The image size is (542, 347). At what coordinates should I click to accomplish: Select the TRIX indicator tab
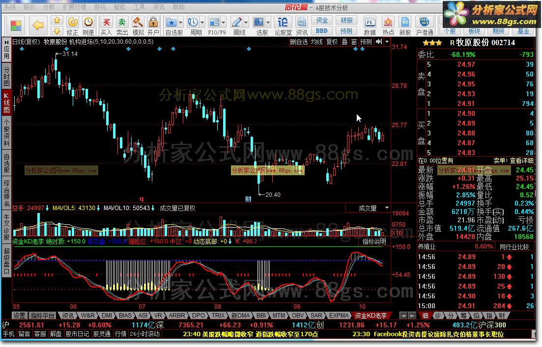(219, 316)
